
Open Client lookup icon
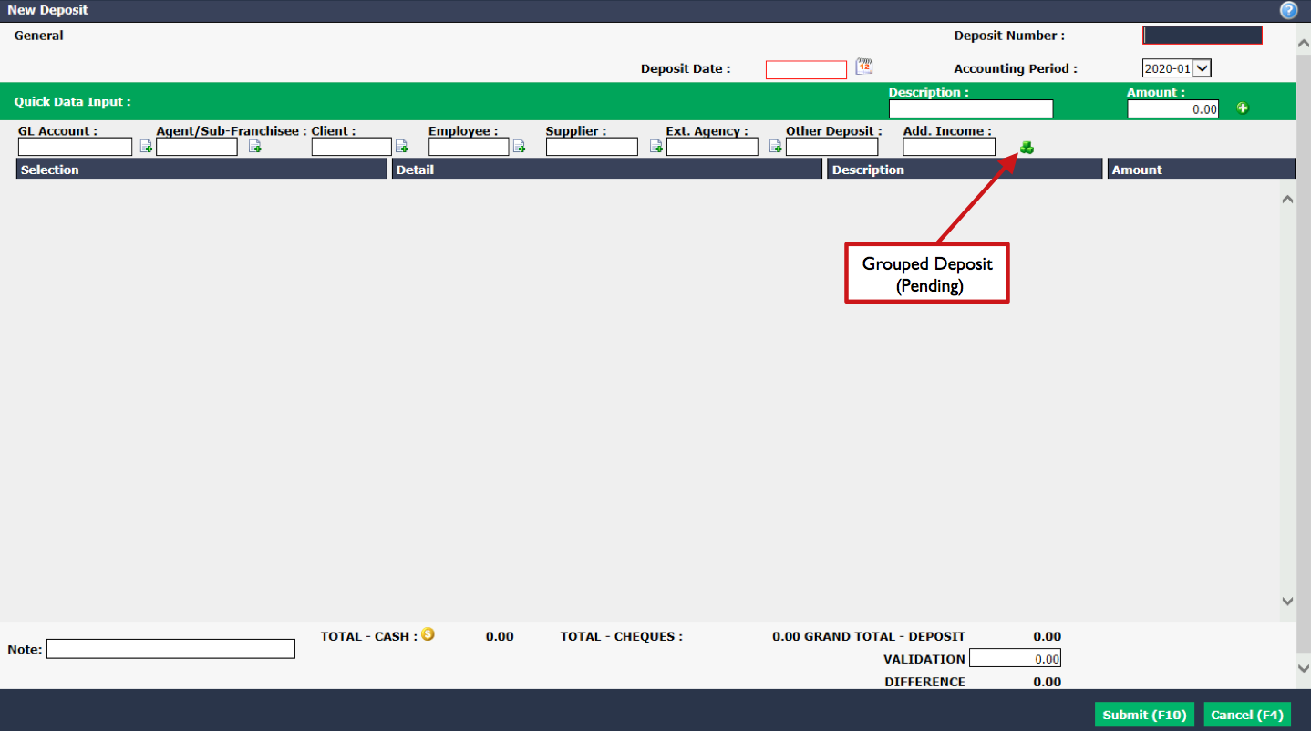(x=401, y=147)
